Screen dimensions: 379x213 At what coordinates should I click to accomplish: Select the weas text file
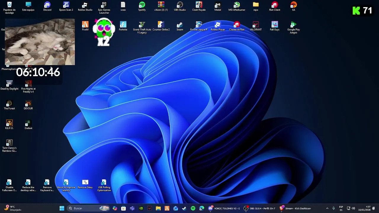pyautogui.click(x=123, y=7)
